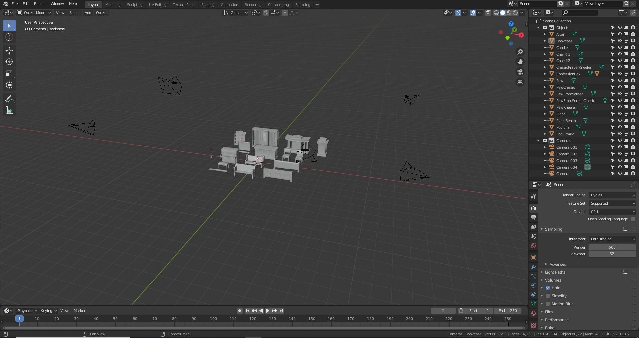Open the Render properties tab
639x338 pixels.
tap(533, 208)
